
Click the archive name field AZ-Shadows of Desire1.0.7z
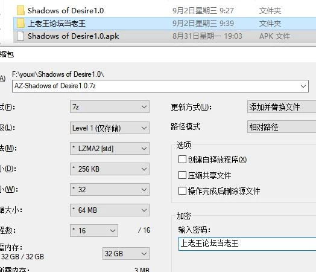tap(160, 86)
